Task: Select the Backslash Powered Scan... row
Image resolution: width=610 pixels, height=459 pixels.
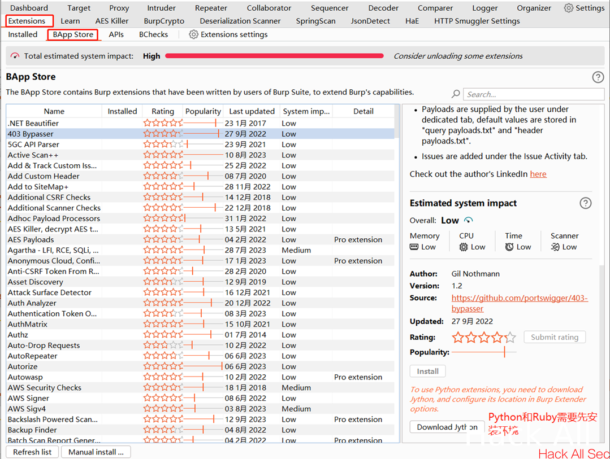Action: (x=200, y=419)
